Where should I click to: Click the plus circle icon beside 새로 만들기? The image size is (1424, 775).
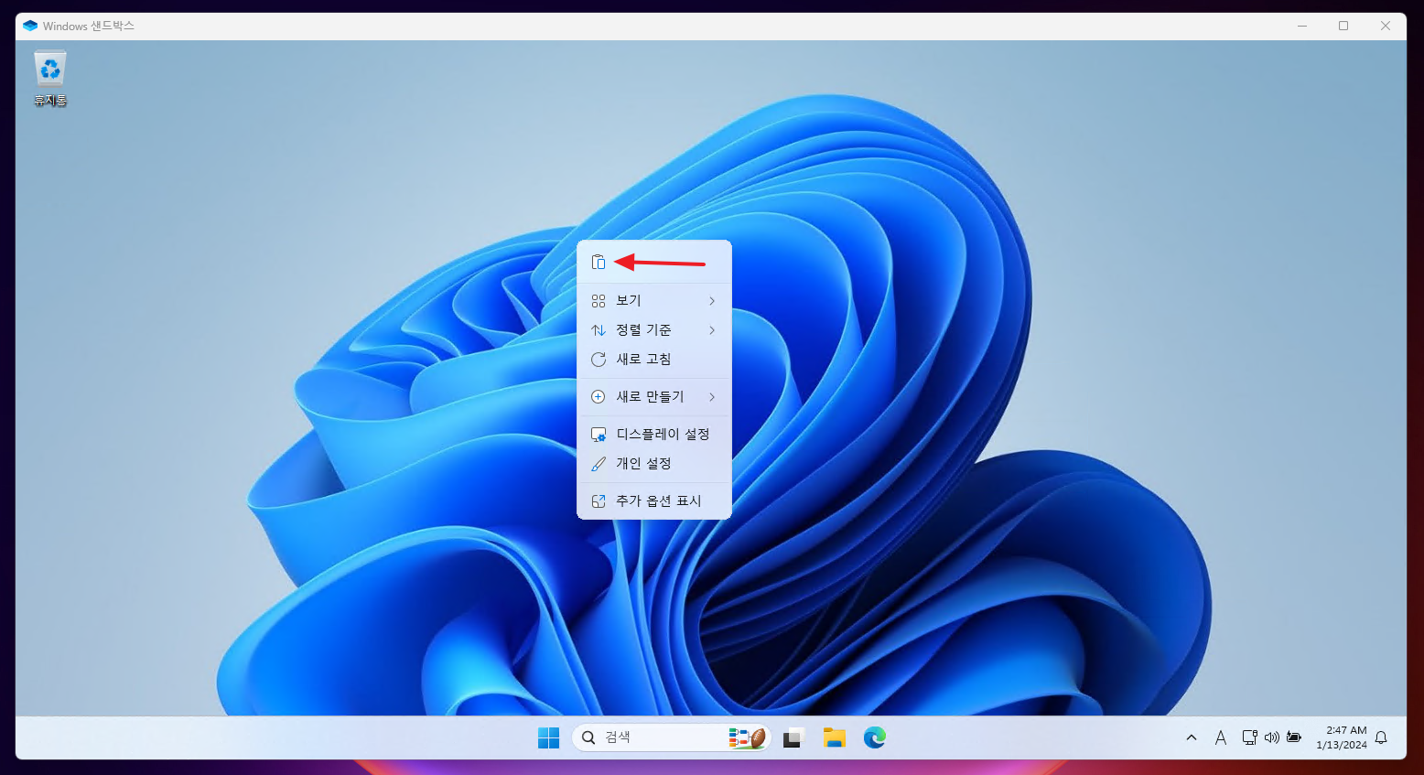pos(599,397)
